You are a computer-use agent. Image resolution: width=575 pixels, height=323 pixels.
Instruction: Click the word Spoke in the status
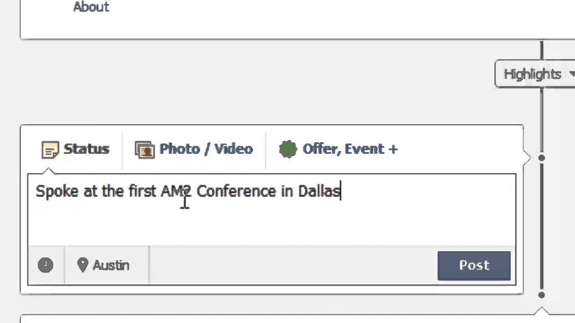[57, 191]
